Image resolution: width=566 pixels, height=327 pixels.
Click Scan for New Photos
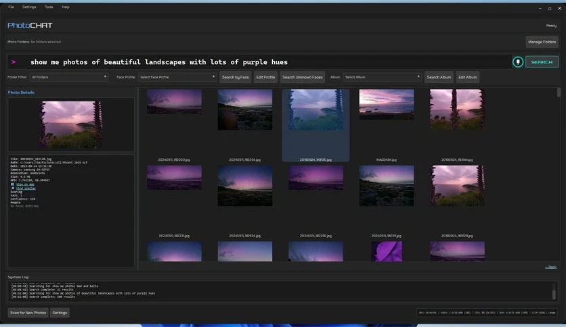(x=28, y=313)
